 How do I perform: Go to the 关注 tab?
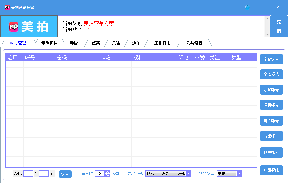[116, 43]
